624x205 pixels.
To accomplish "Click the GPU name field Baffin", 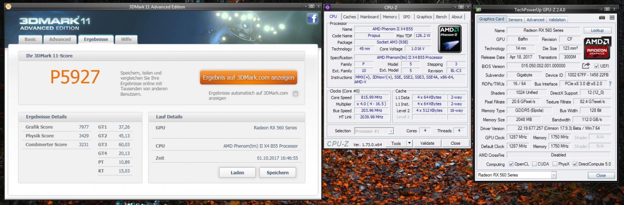I will pos(523,39).
